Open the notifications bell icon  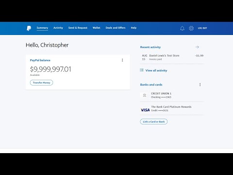[x=182, y=28]
